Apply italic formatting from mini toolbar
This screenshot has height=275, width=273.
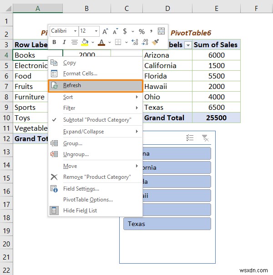click(64, 42)
